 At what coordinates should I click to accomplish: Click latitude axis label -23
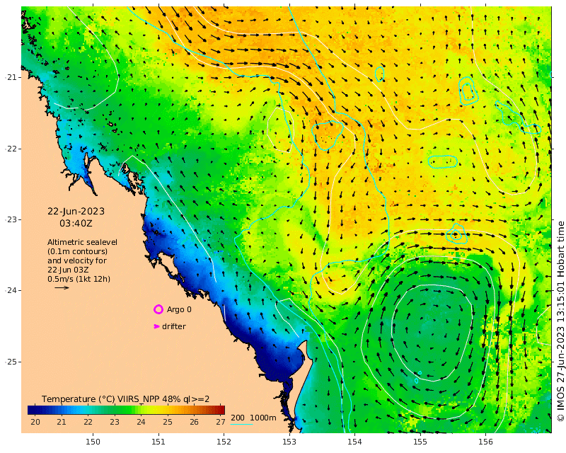[x=10, y=219]
